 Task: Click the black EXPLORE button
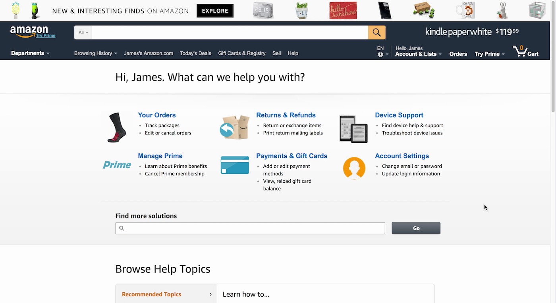215,11
